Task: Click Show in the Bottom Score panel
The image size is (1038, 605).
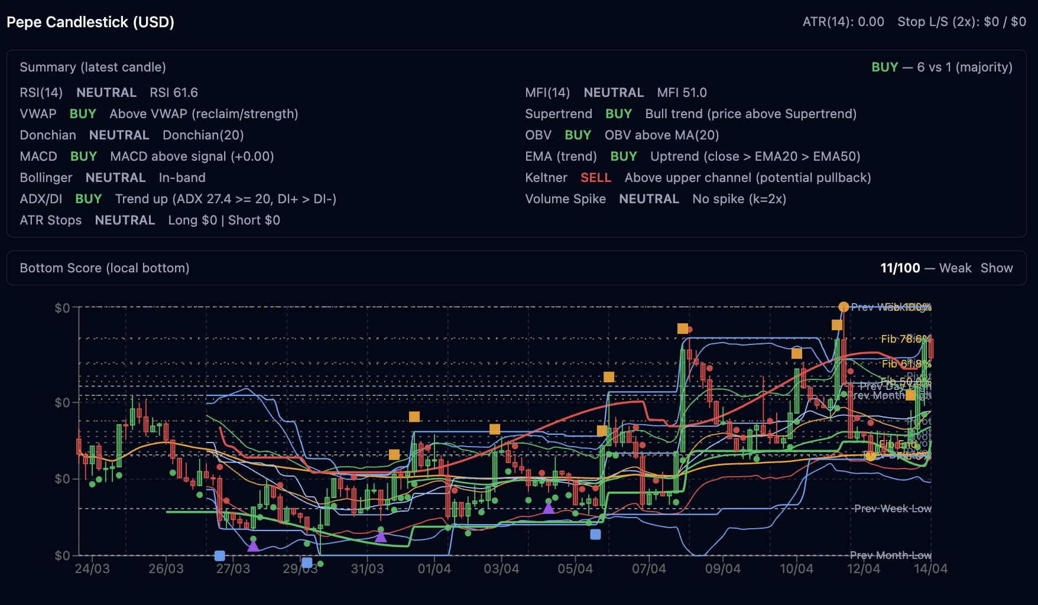Action: click(x=996, y=268)
